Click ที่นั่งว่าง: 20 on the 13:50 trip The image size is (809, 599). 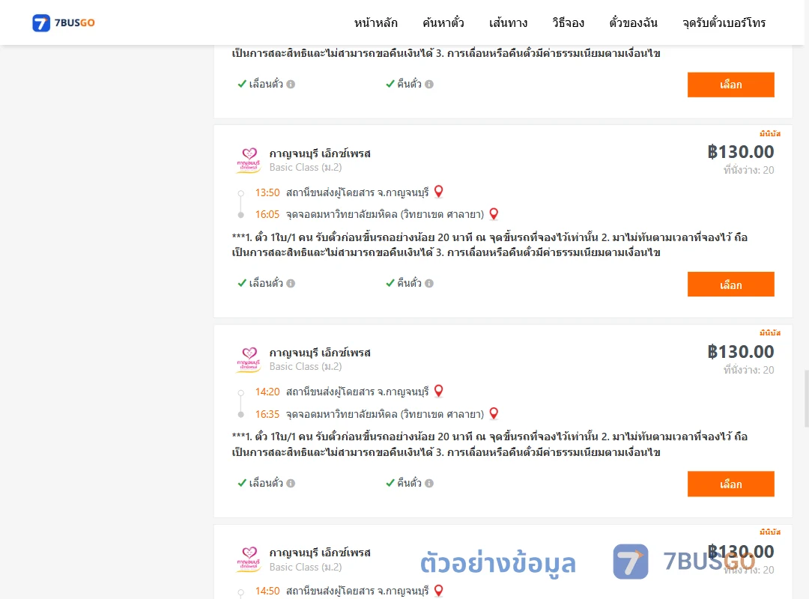coord(748,170)
